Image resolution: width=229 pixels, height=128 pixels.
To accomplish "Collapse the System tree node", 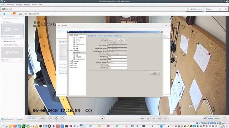I will (x=70, y=36).
